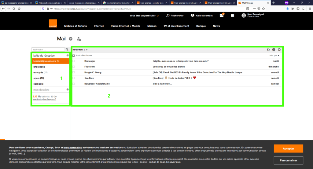Open the Firefox hamburger menu
Viewport: 313px width, 169px height.
[310, 9]
